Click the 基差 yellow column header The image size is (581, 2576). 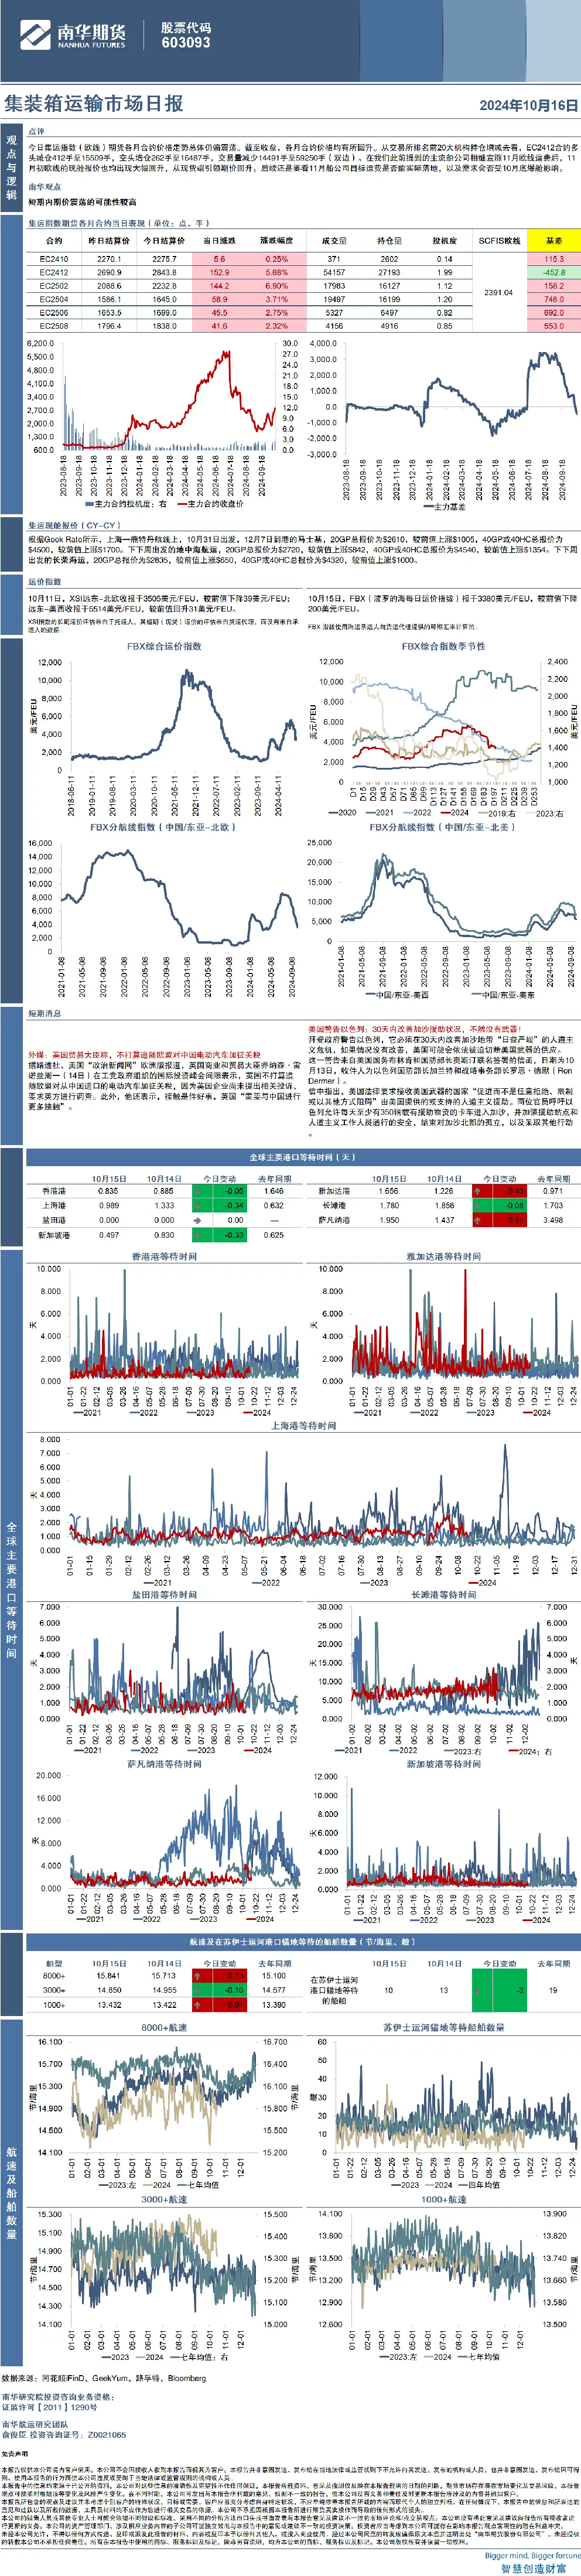coord(553,241)
